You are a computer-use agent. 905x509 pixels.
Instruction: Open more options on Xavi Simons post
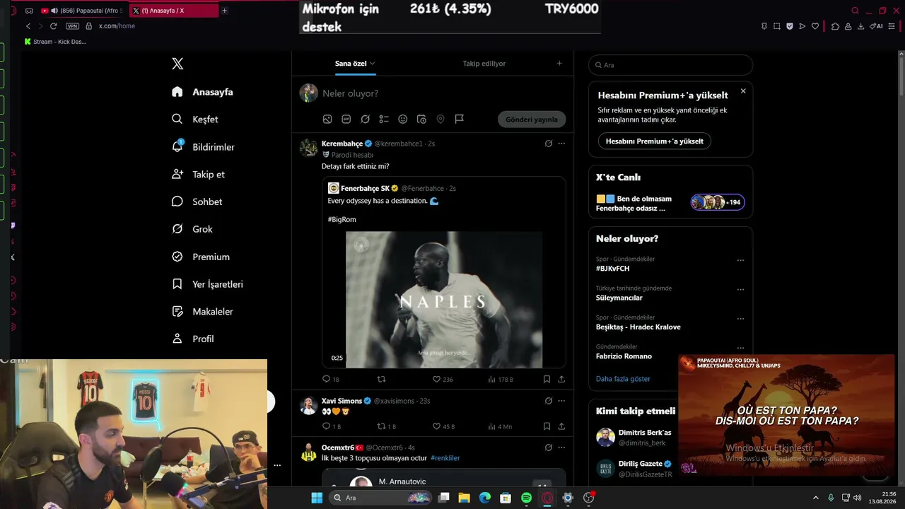pyautogui.click(x=561, y=401)
